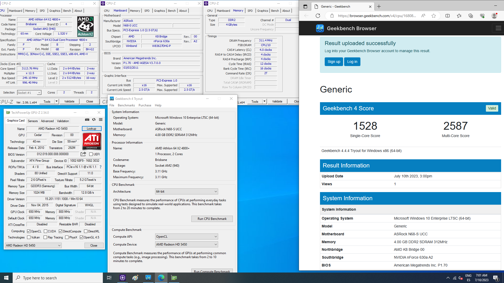This screenshot has width=504, height=283.
Task: Open the Benchmarks menu in Geekbench
Action: (126, 105)
